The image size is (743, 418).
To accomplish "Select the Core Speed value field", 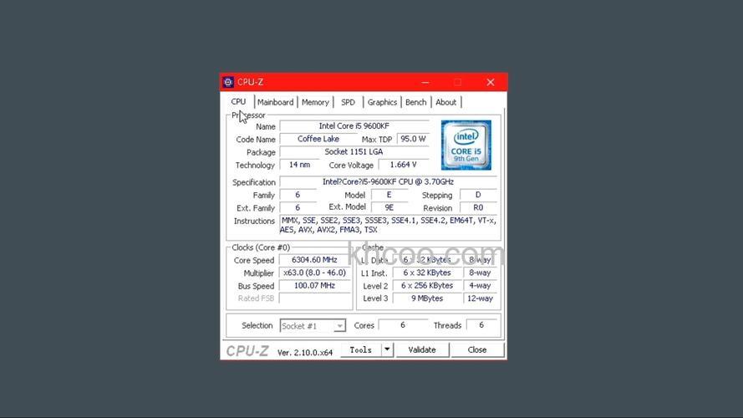I will click(315, 260).
